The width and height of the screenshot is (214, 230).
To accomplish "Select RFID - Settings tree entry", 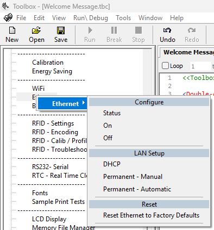I will (x=53, y=123).
